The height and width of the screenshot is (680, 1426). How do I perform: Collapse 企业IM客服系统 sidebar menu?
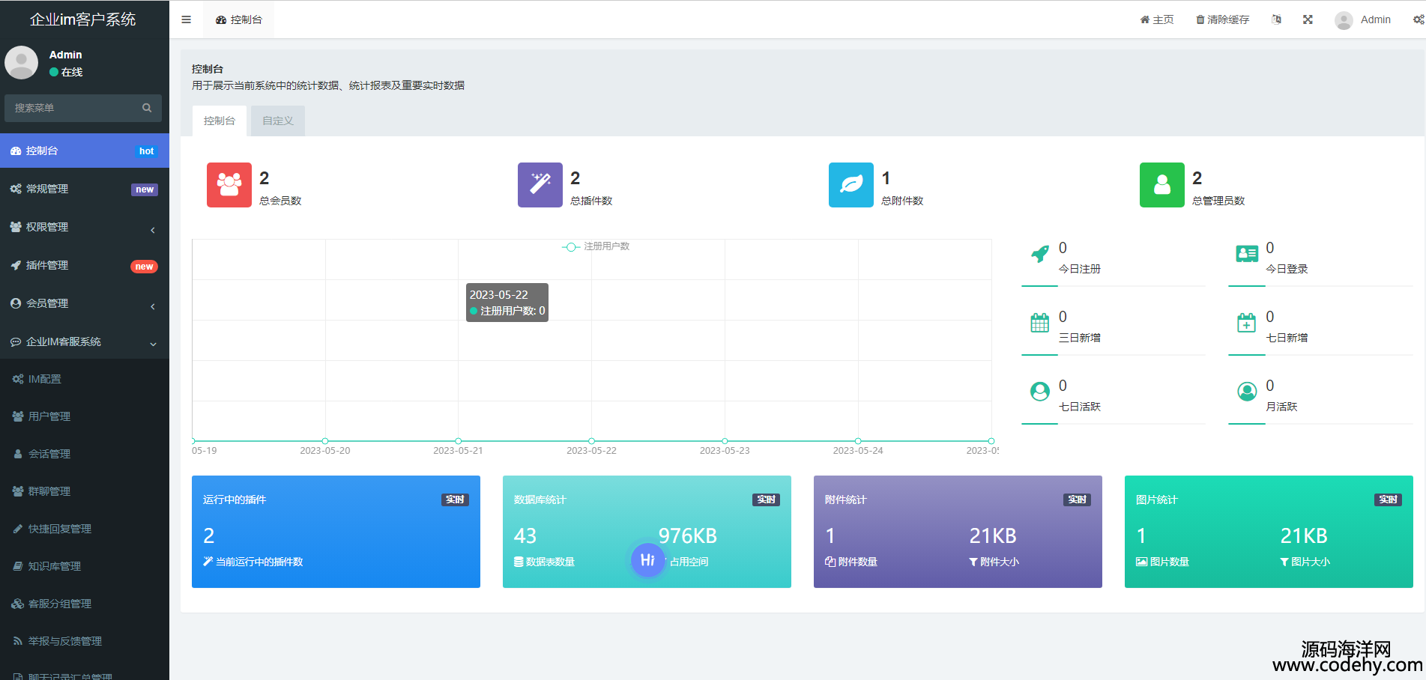85,341
